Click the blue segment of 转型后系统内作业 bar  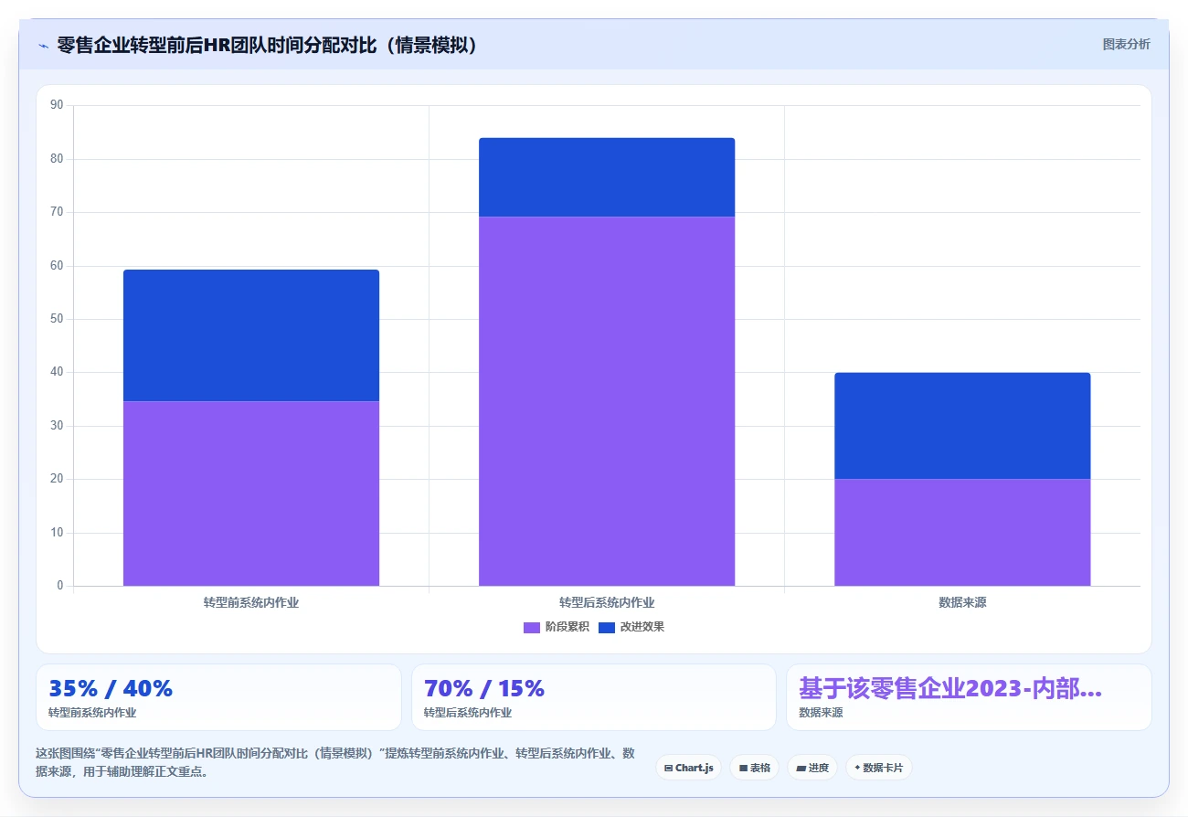(607, 177)
